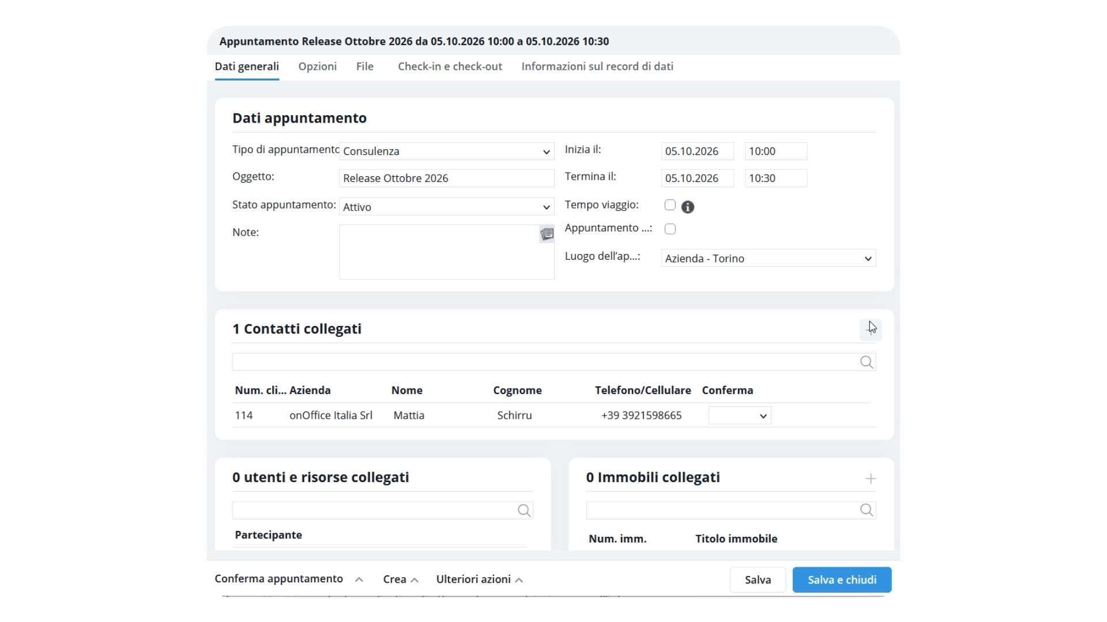Click the Oggetto field with Release Ottobre 2026
Image resolution: width=1107 pixels, height=622 pixels.
pyautogui.click(x=446, y=178)
